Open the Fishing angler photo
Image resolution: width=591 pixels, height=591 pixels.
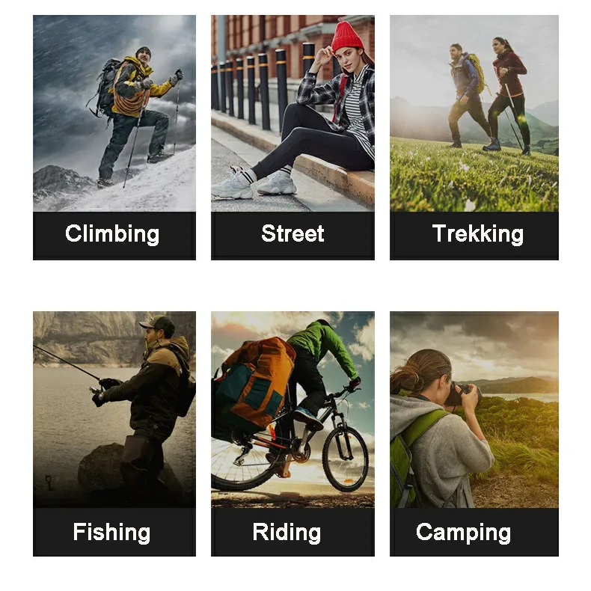[x=114, y=409]
